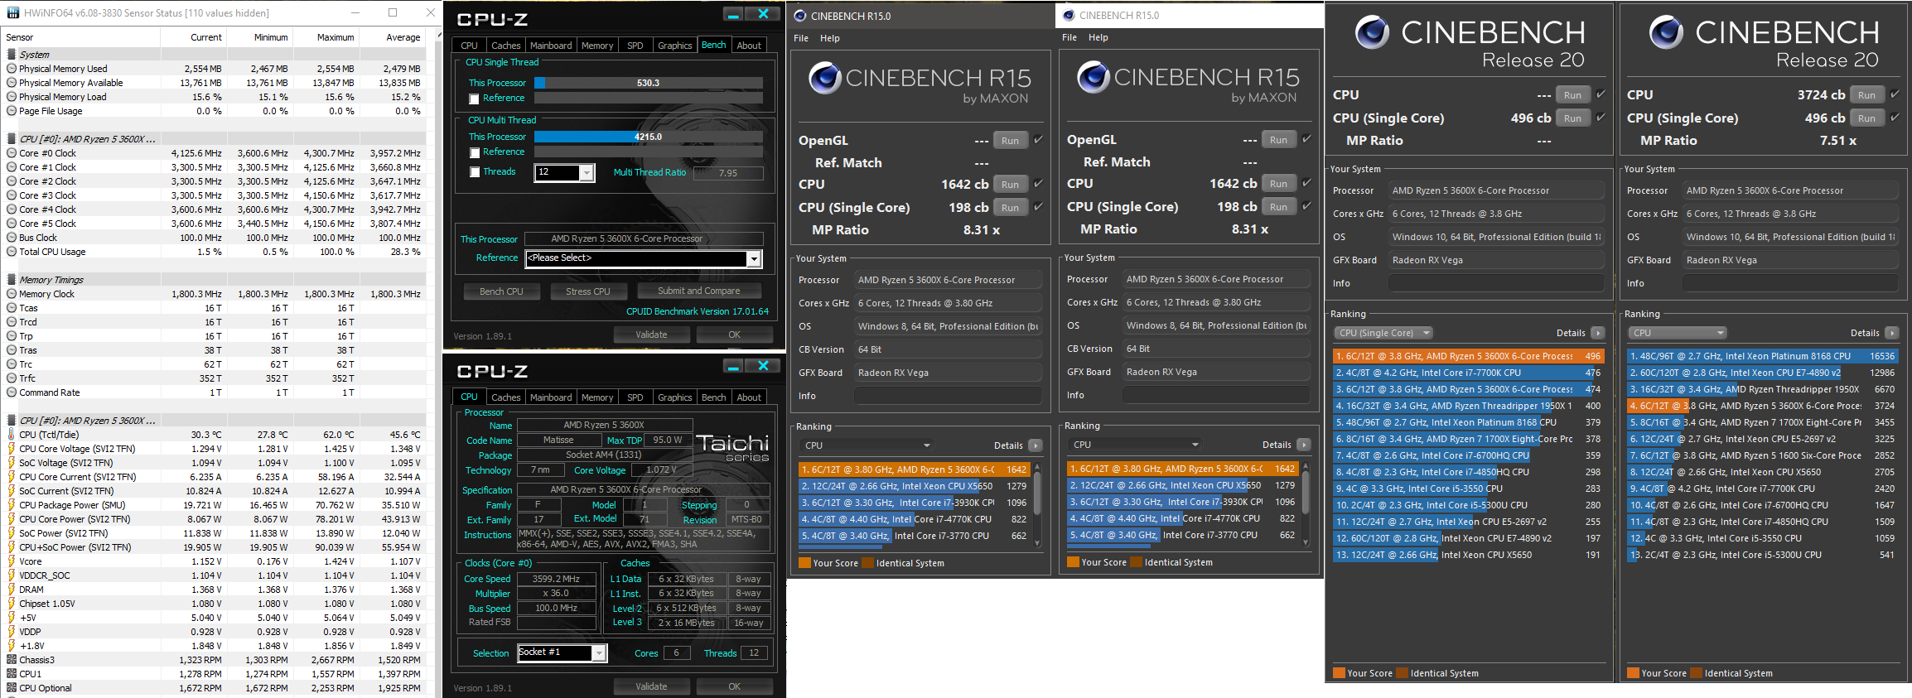Click the Details arrow in the R20 single-core ranking
The height and width of the screenshot is (698, 1912).
1598,333
